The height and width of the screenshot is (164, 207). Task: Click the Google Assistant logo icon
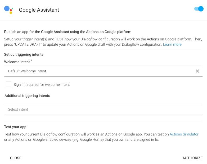coord(8,10)
